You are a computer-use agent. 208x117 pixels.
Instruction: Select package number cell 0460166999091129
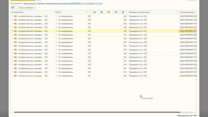point(188,24)
